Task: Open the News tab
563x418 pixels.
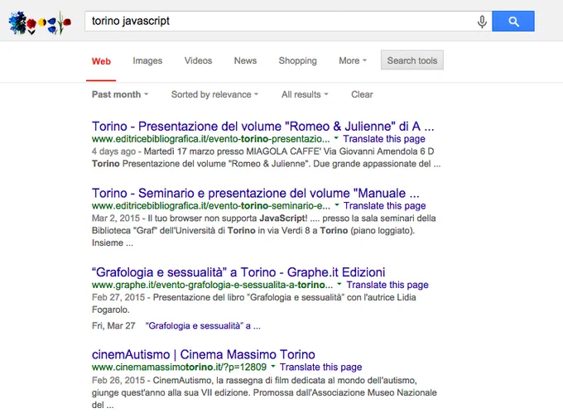Action: coord(245,60)
